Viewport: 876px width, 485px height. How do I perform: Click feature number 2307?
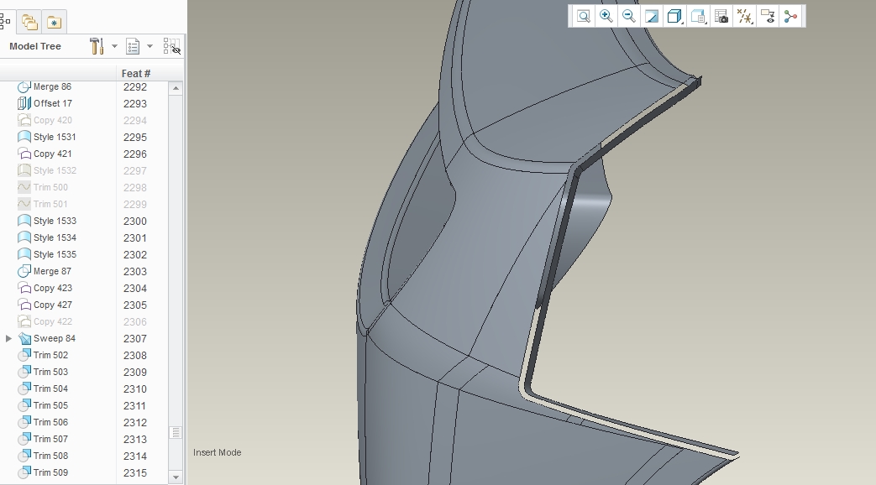(x=134, y=339)
